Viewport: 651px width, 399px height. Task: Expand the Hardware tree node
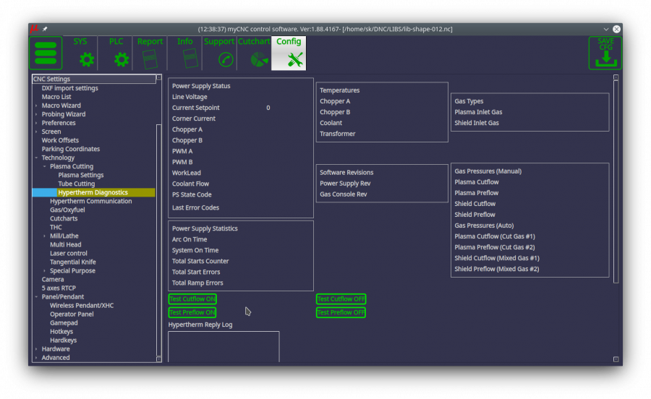(36, 348)
